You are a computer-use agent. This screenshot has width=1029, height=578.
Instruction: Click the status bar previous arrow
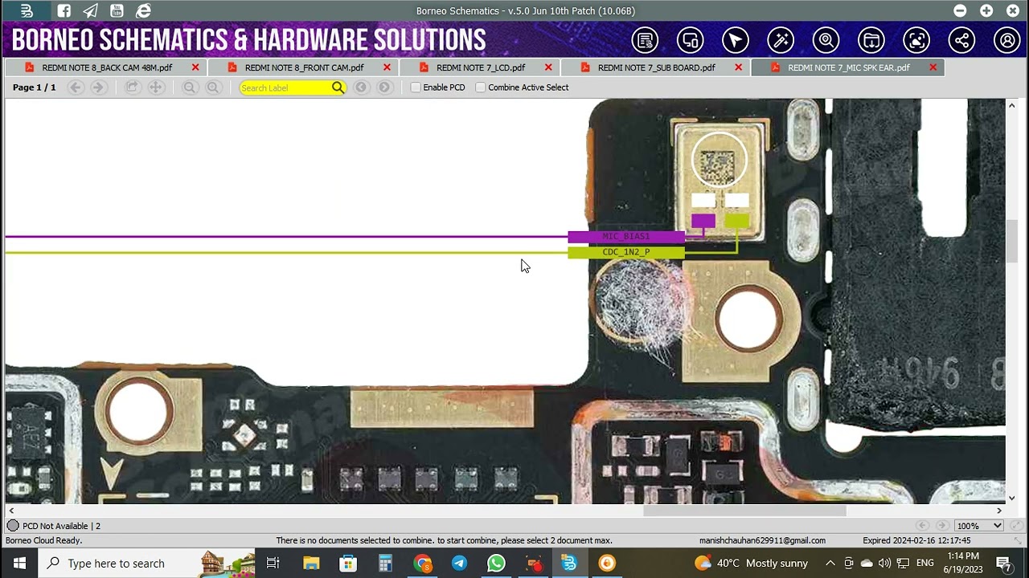923,526
